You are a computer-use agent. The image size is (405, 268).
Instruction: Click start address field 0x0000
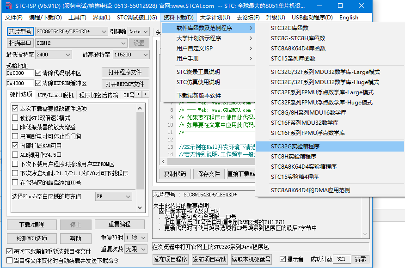coord(20,73)
